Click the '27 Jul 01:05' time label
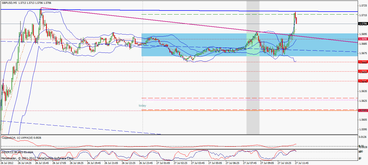Screen dimensions: 368x165 163,163
